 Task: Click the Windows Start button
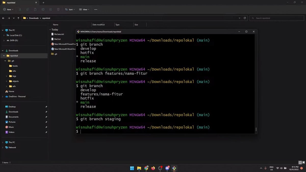click(x=132, y=168)
